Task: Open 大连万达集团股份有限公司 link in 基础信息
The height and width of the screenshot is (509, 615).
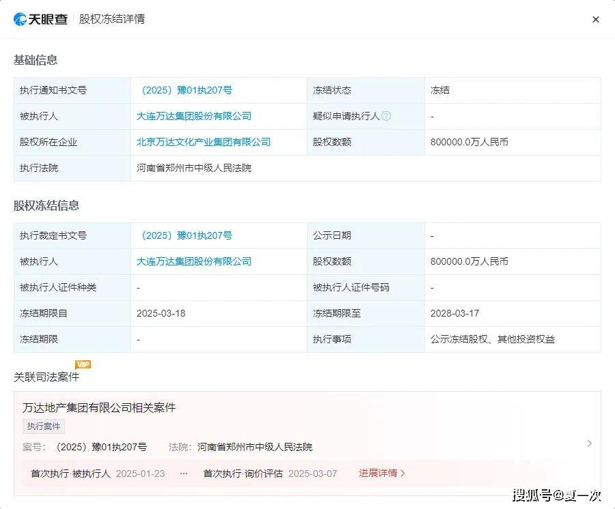Action: [x=194, y=116]
